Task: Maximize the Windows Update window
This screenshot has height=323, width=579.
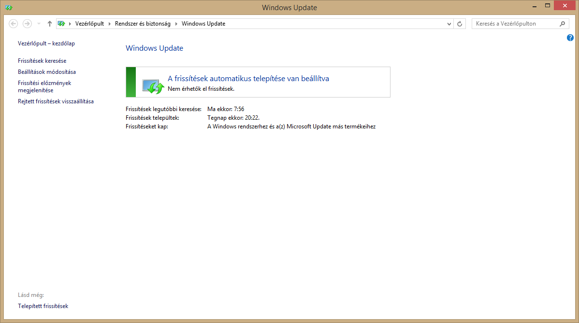Action: (x=548, y=5)
